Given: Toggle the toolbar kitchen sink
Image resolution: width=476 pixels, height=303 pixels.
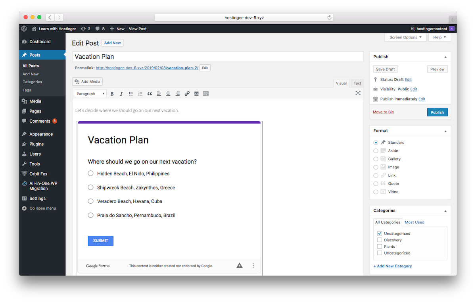Looking at the screenshot, I should [x=206, y=94].
